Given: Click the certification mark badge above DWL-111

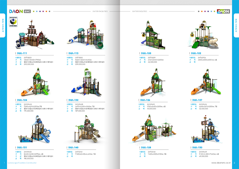Looking at the screenshot, I should [x=13, y=21].
